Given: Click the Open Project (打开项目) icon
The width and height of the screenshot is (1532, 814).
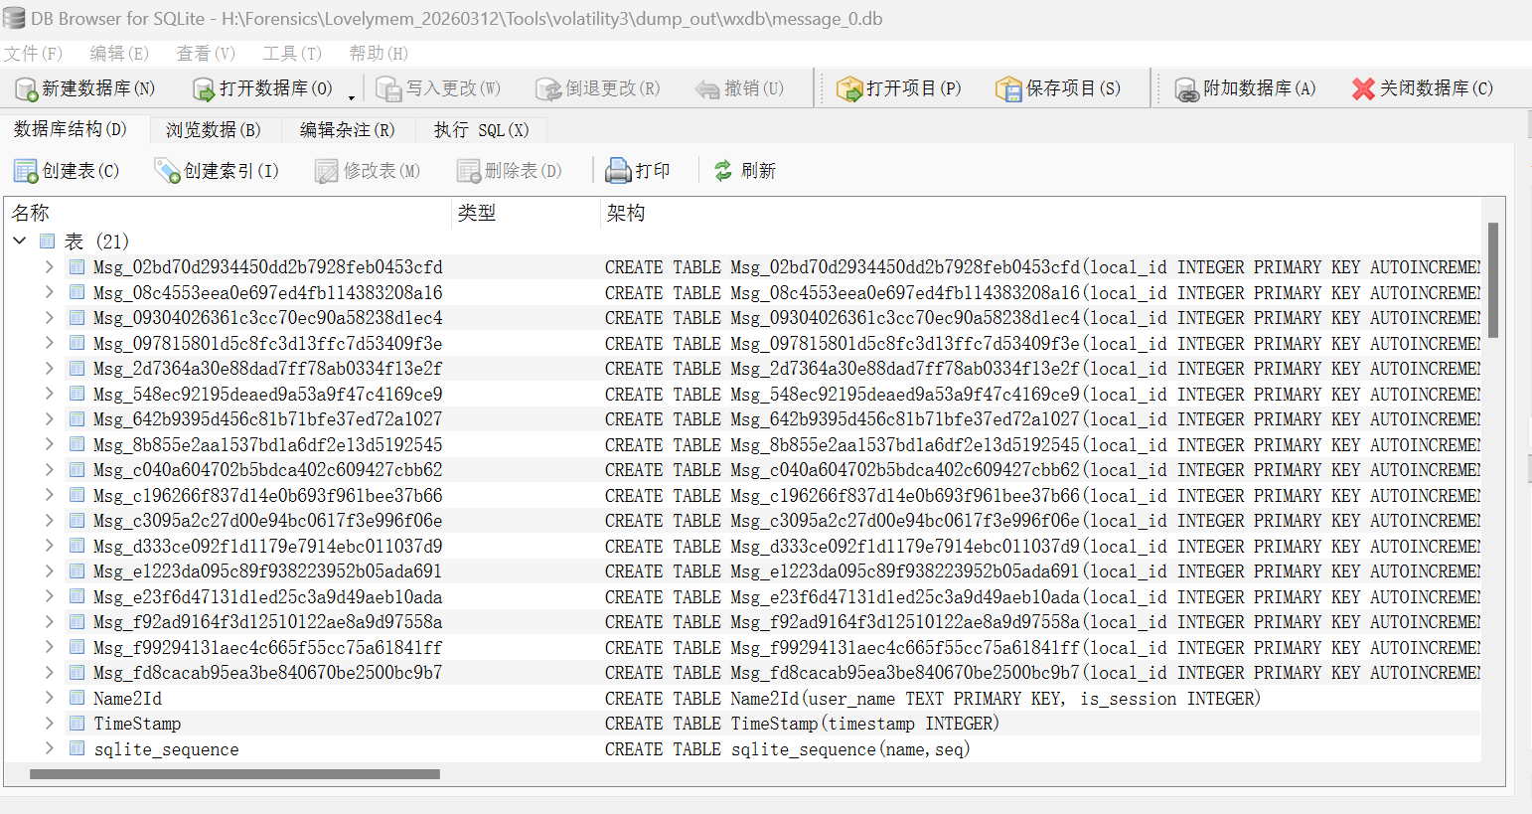Looking at the screenshot, I should click(849, 89).
